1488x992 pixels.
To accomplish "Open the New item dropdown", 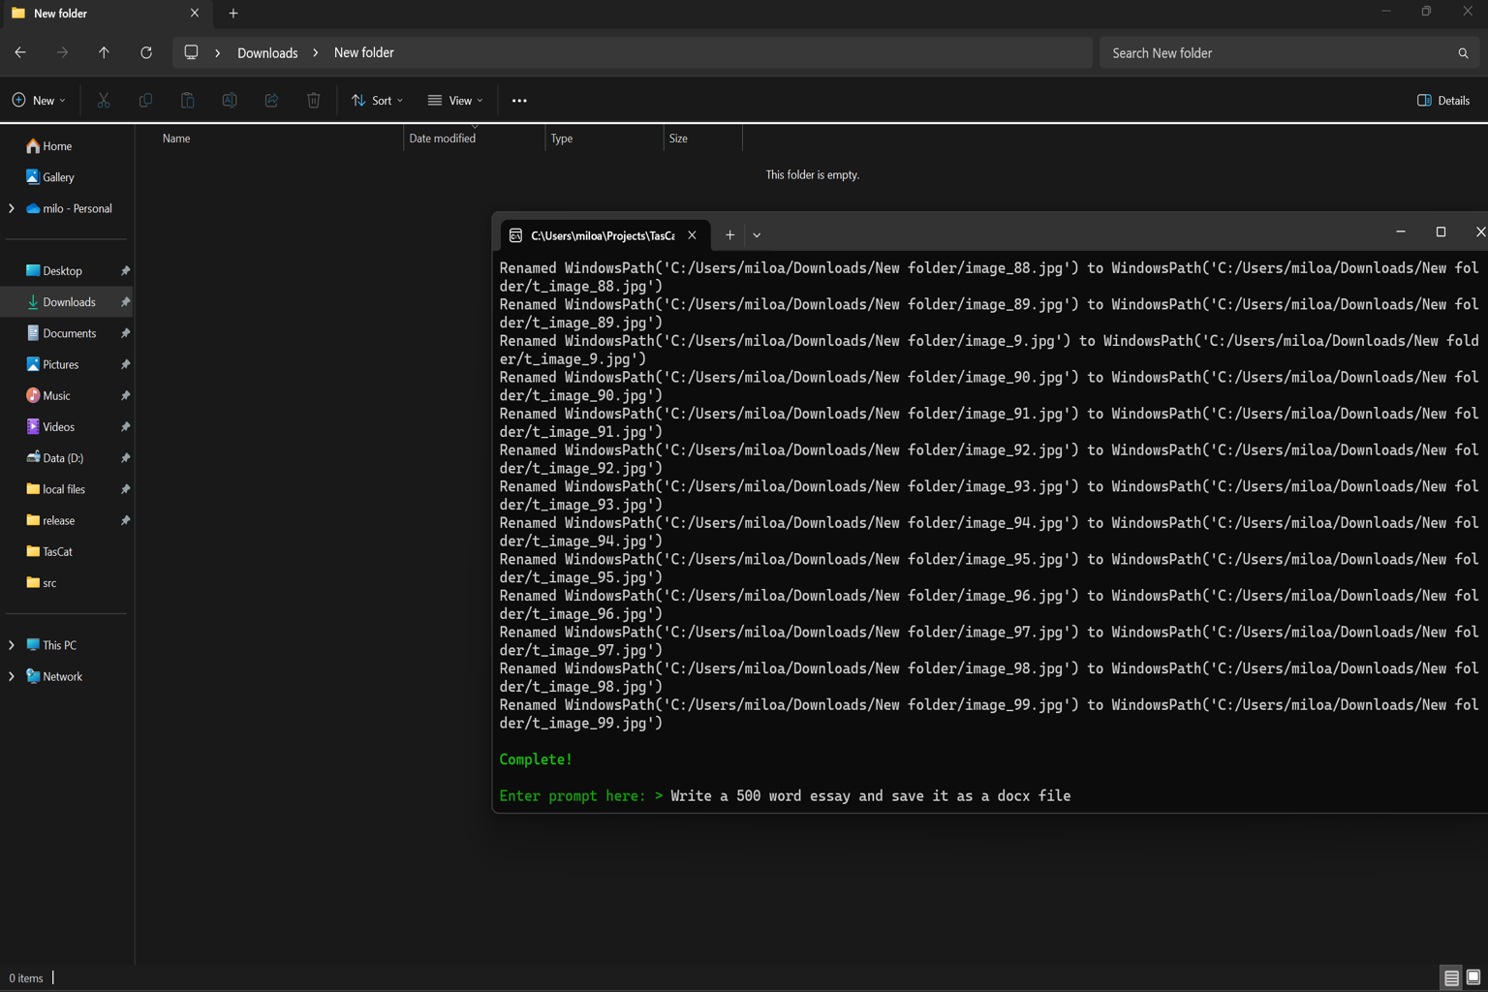I will 39,100.
